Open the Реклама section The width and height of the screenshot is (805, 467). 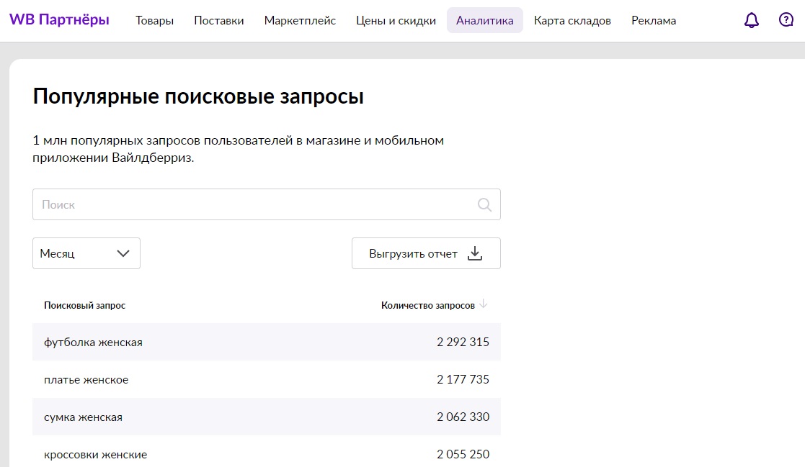[654, 21]
